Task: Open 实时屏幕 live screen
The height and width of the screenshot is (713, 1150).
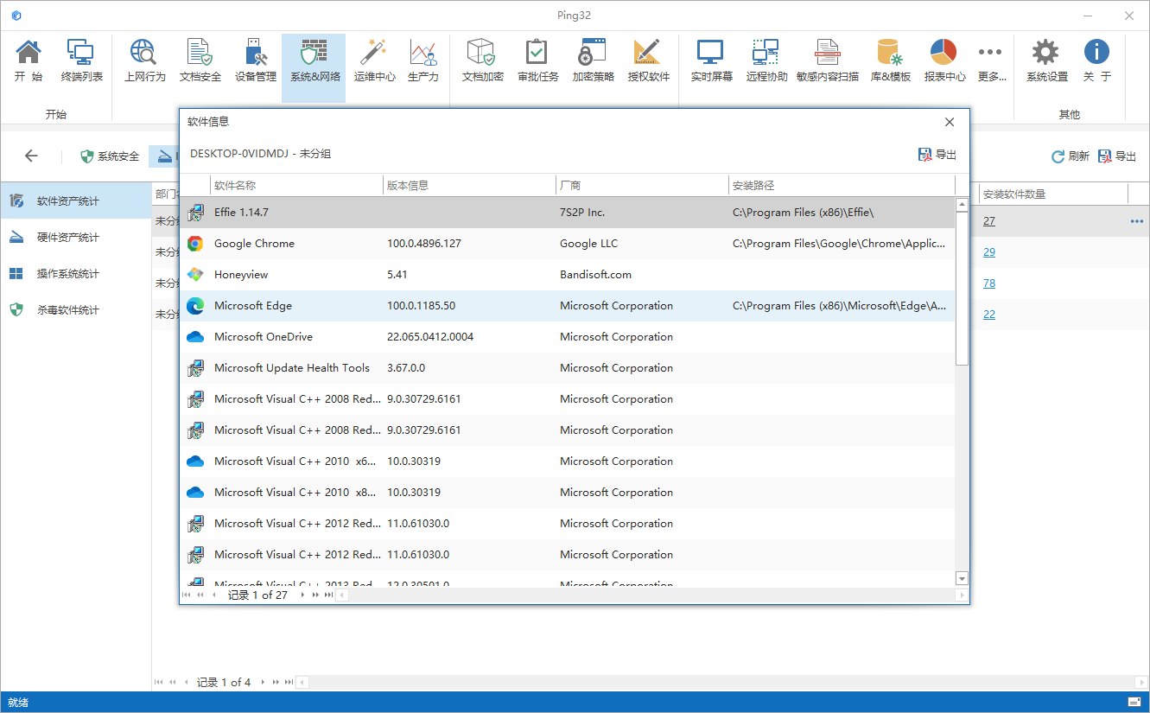Action: (x=711, y=60)
